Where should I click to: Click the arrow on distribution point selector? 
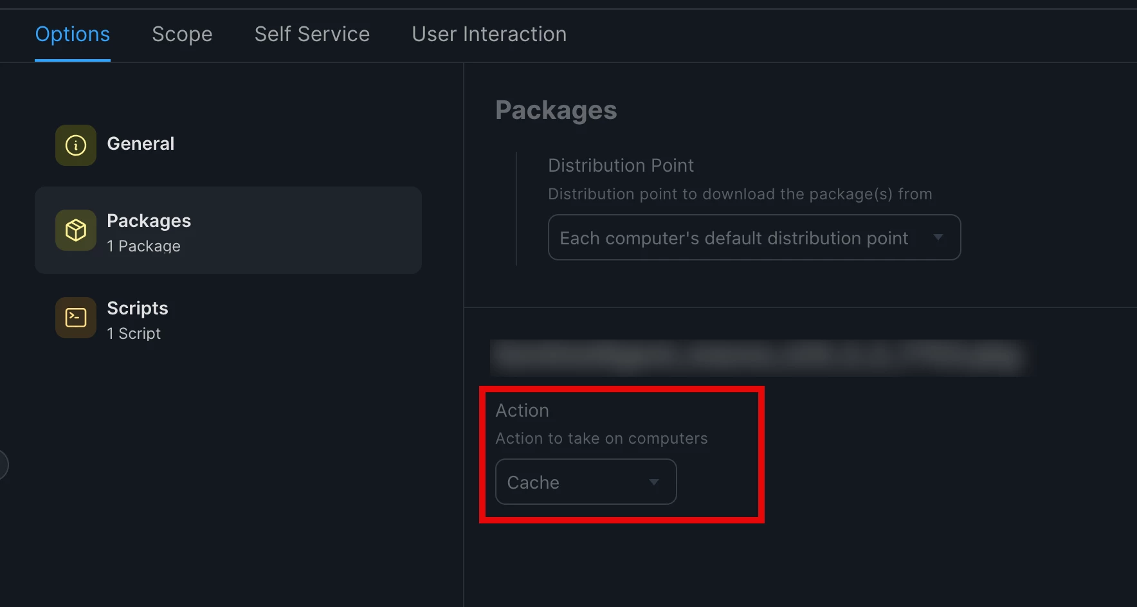[x=938, y=237]
